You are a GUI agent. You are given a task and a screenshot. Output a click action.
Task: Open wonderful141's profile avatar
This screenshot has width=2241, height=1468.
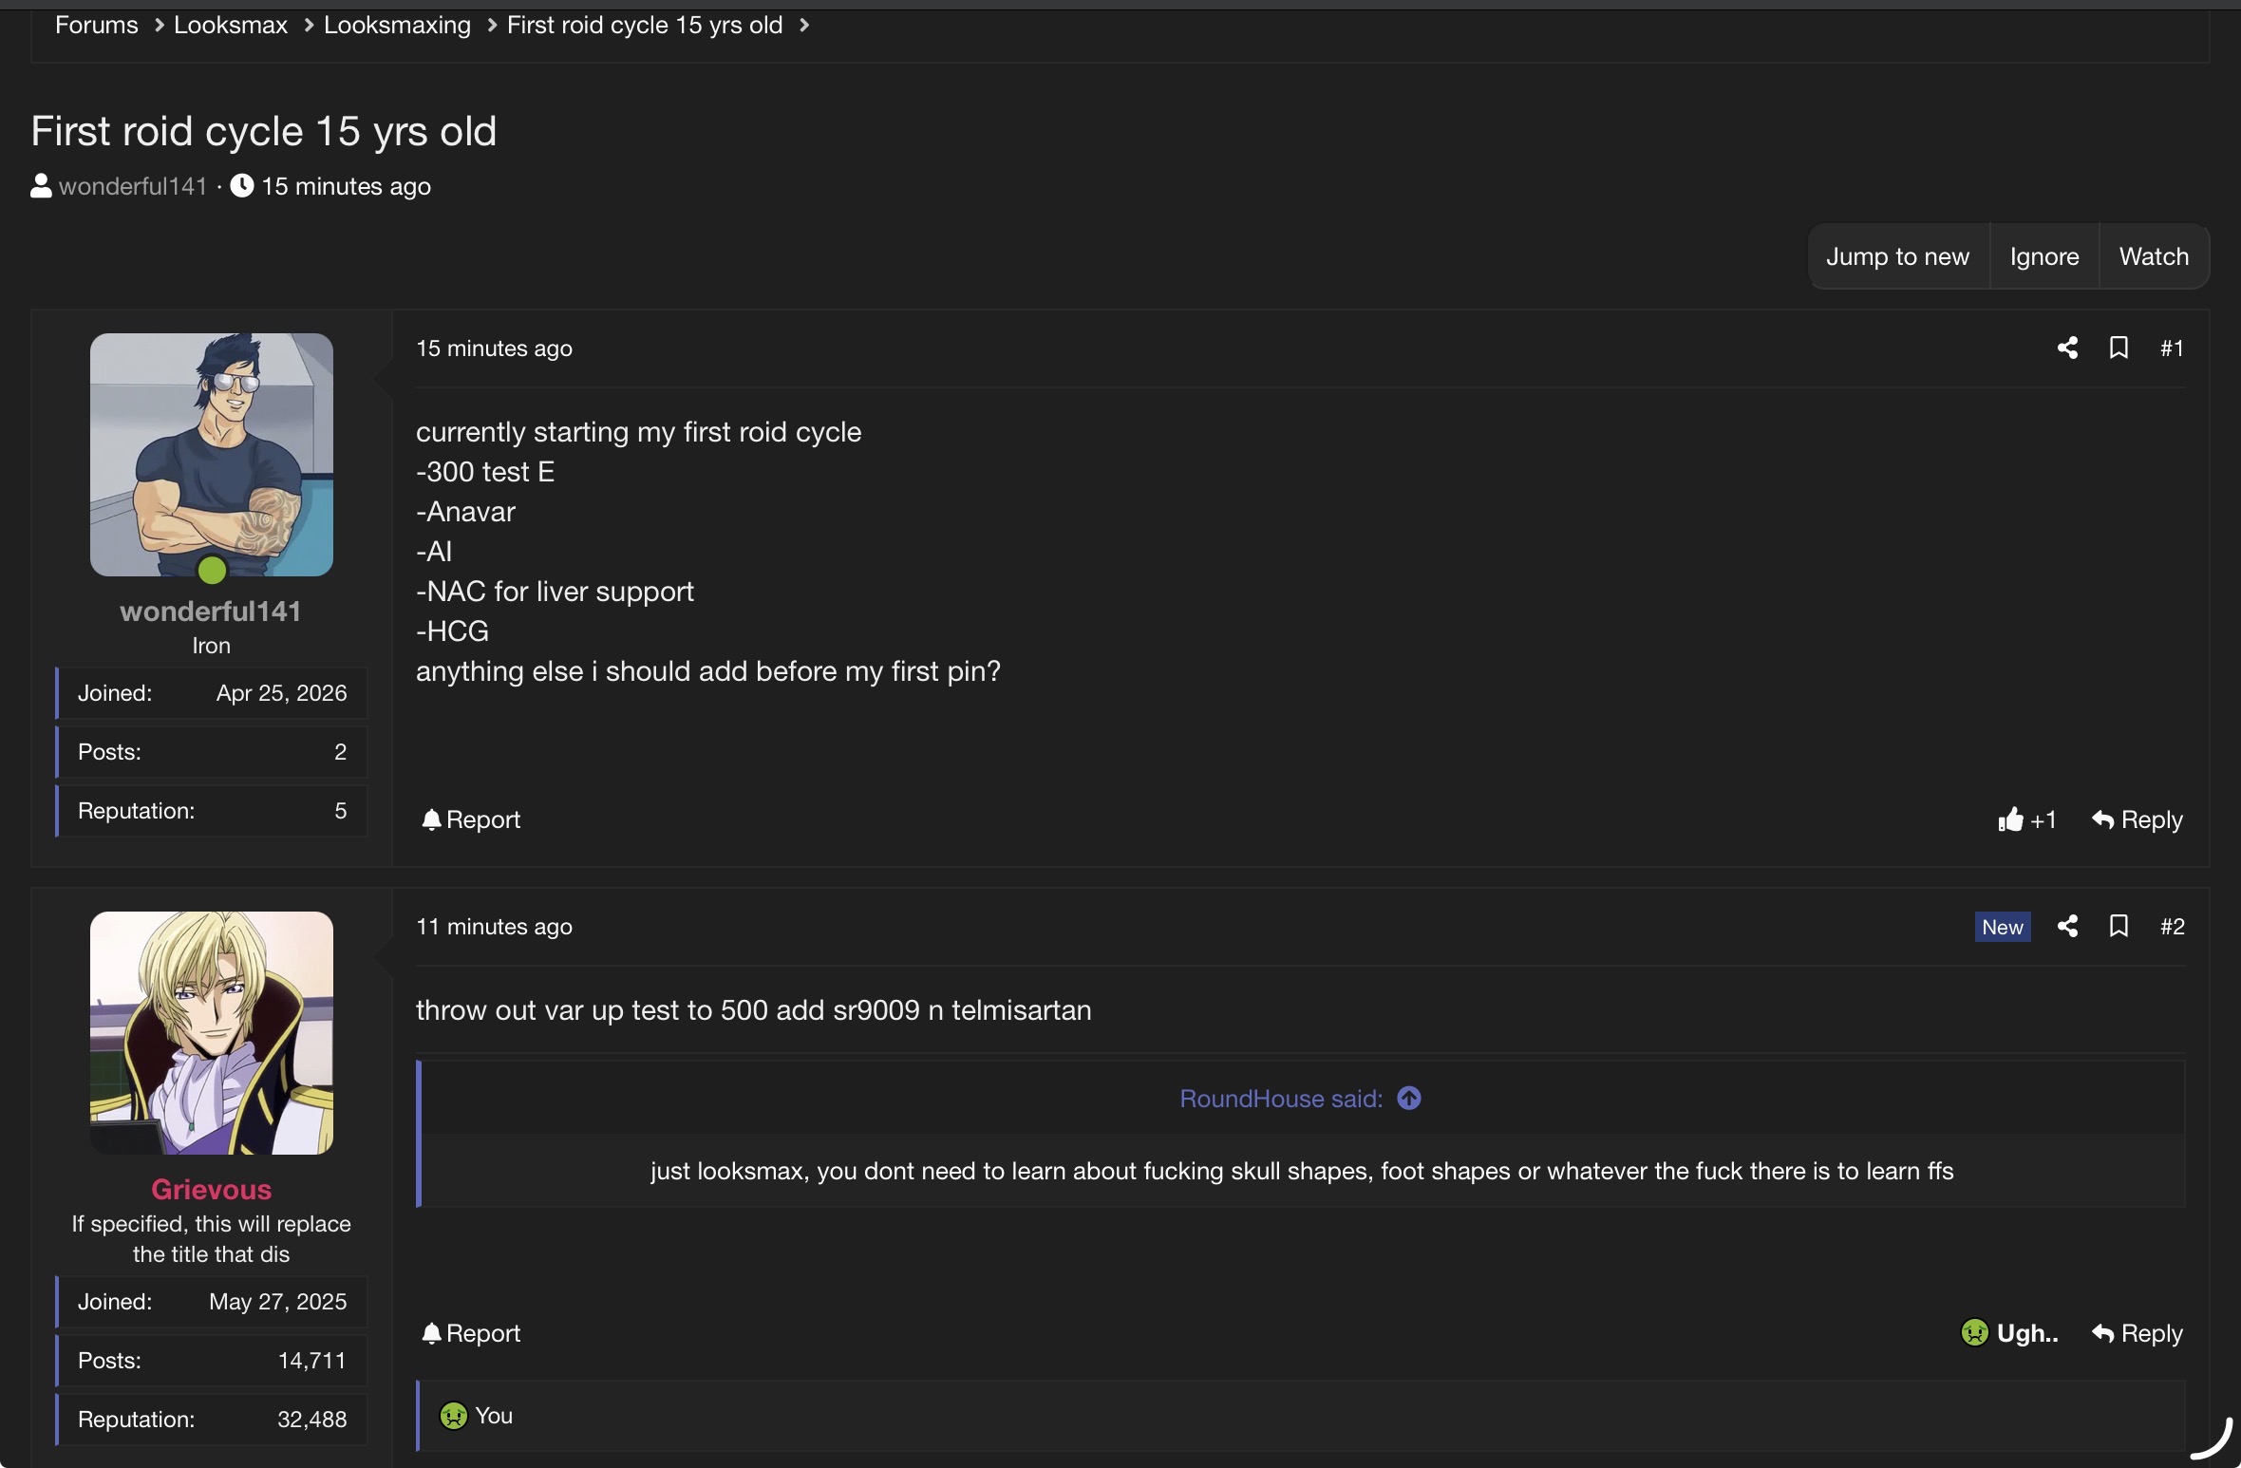coord(212,454)
